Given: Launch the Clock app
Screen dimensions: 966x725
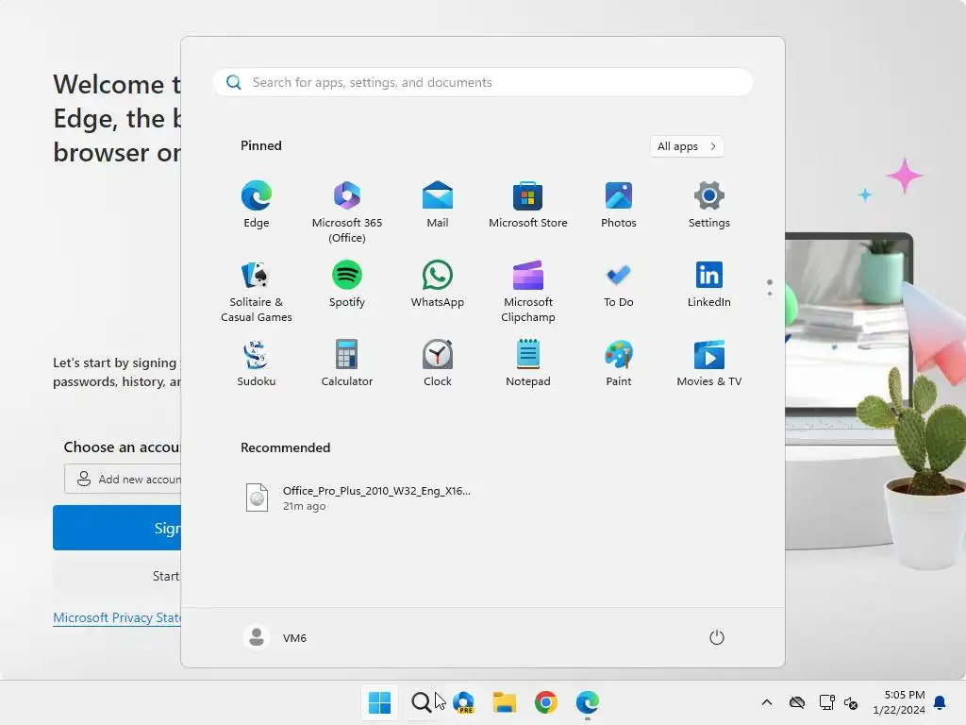Looking at the screenshot, I should [438, 363].
